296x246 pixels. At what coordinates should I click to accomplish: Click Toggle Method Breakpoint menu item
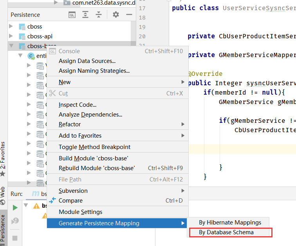pyautogui.click(x=117, y=147)
